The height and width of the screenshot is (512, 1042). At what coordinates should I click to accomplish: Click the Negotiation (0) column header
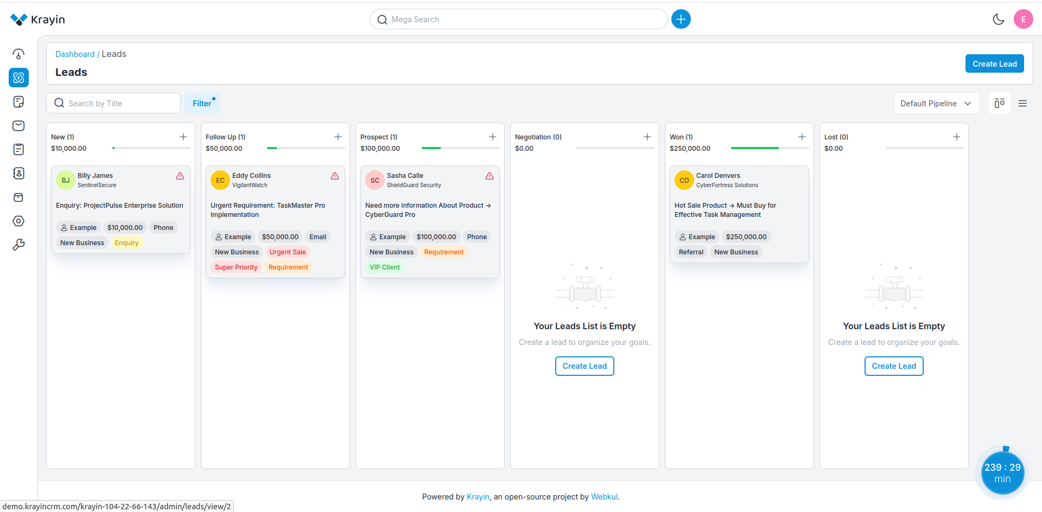pos(538,137)
